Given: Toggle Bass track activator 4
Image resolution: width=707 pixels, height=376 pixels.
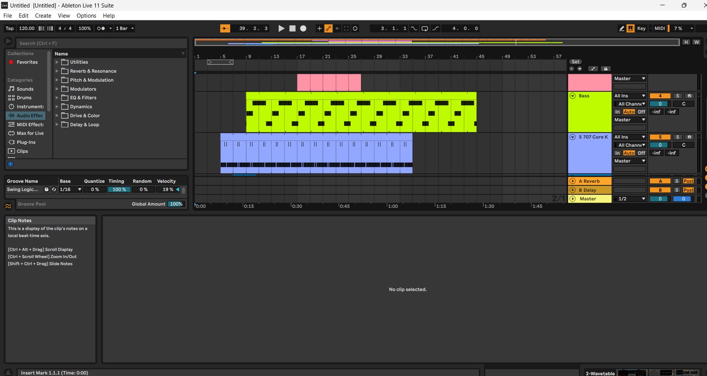Looking at the screenshot, I should click(660, 96).
